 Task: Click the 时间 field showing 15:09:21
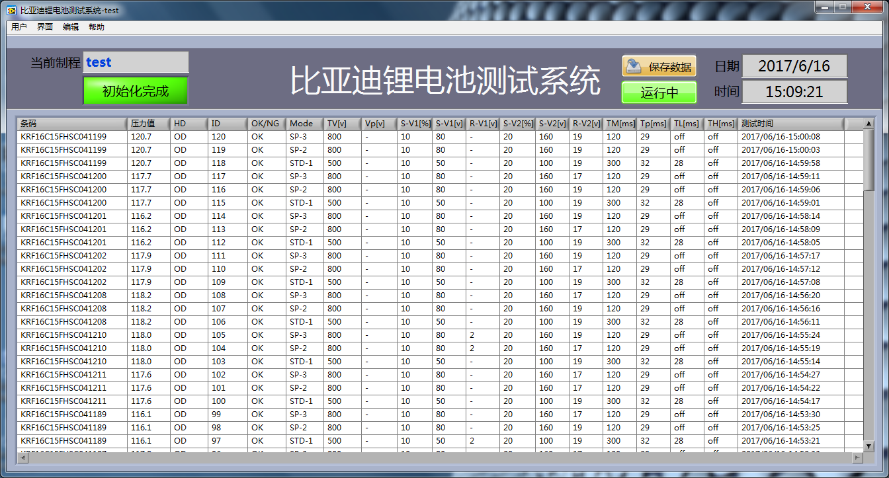[x=794, y=92]
